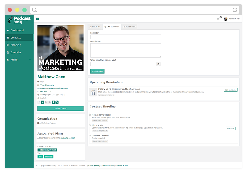Click the website link icon after Skype
This screenshot has height=173, width=247.
tap(57, 102)
